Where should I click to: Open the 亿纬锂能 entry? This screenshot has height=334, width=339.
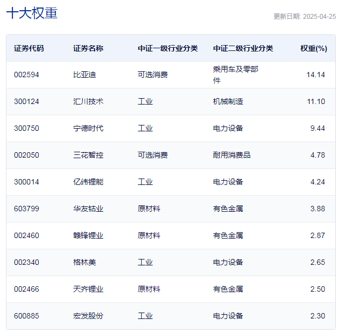coord(88,182)
